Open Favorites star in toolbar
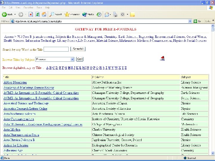215x161 pixels. (67, 14)
